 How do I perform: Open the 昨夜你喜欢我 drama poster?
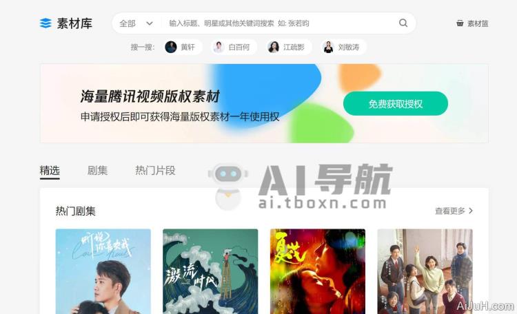pyautogui.click(x=103, y=271)
